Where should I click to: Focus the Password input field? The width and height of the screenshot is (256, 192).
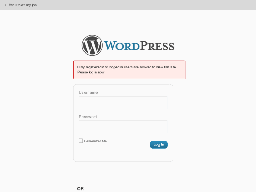pos(123,127)
